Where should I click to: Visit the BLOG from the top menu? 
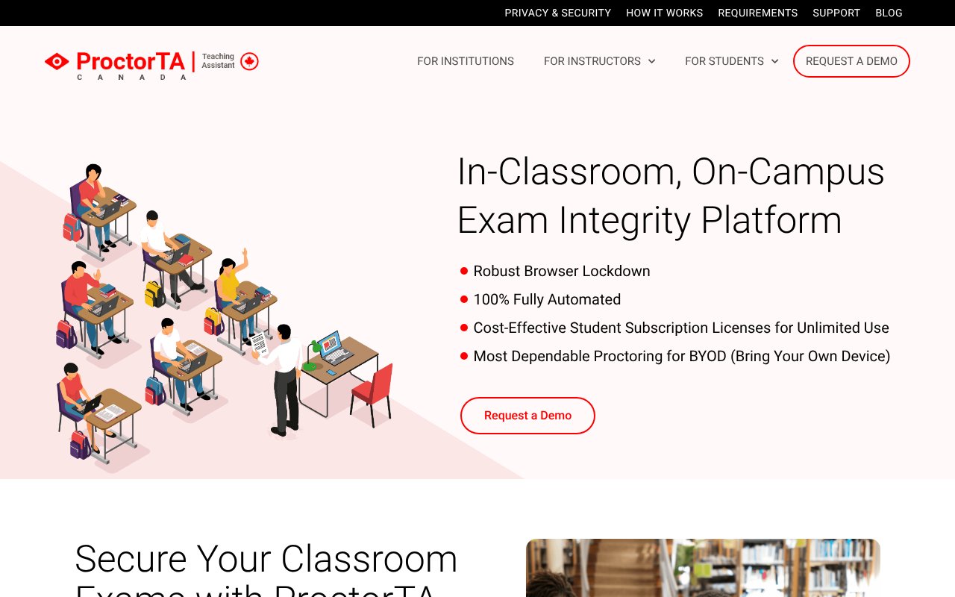coord(889,13)
